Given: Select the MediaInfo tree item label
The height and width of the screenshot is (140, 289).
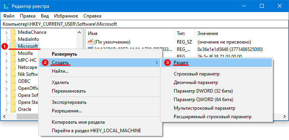Looking at the screenshot, I should pos(28,39).
